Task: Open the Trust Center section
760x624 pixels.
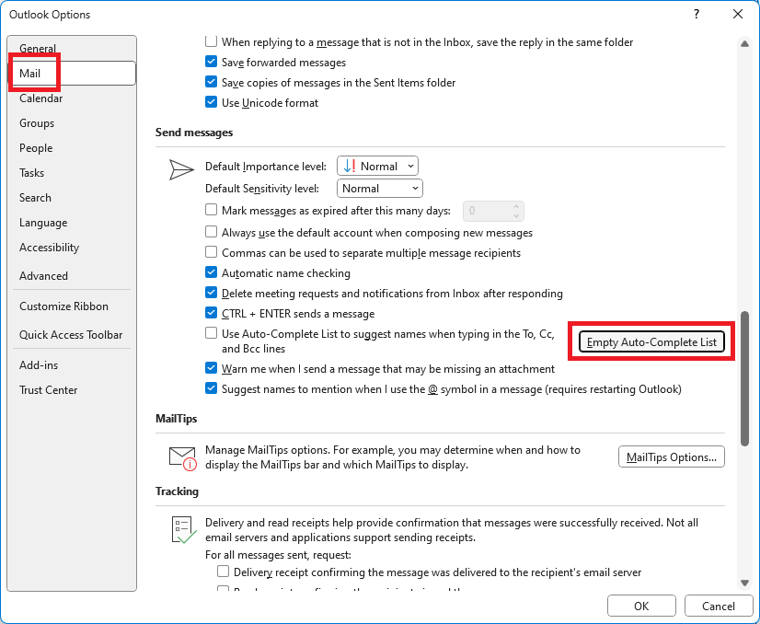Action: (48, 389)
